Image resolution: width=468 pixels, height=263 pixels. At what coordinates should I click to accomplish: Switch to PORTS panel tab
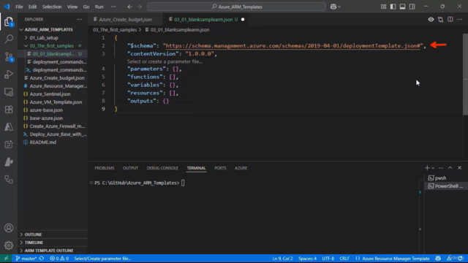(220, 168)
